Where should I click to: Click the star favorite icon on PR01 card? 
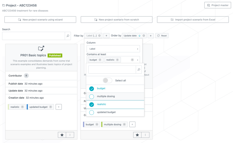click(x=62, y=135)
